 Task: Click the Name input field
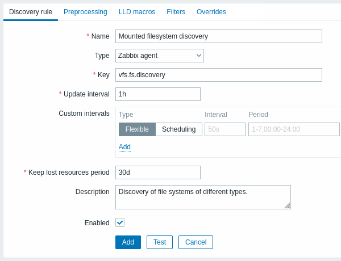click(x=219, y=36)
